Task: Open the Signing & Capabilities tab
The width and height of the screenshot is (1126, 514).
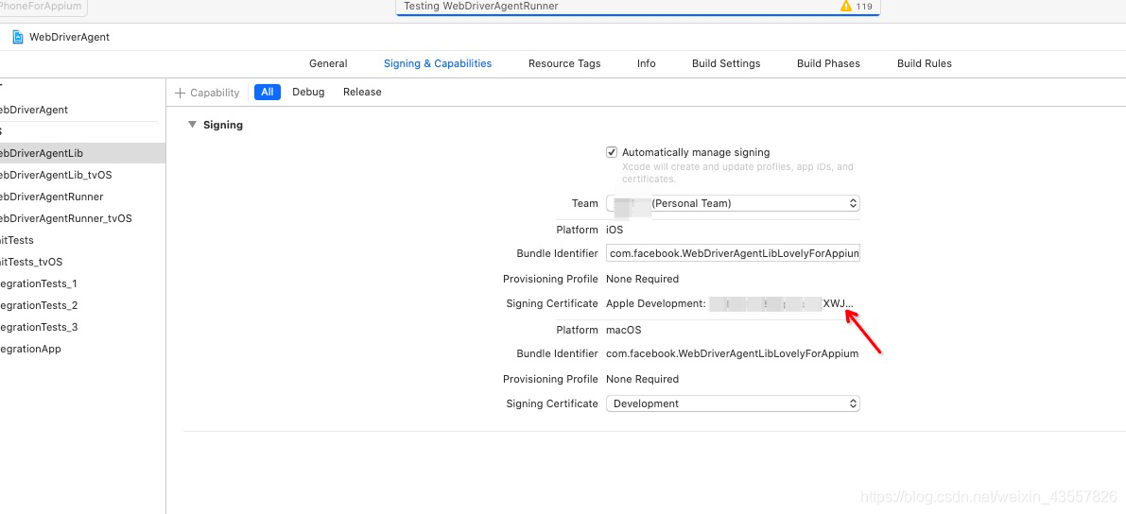Action: (x=438, y=63)
